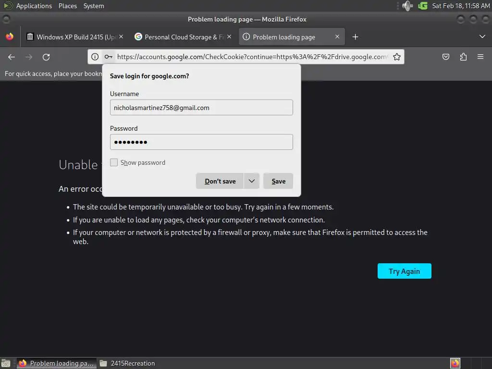Click the green network tray icon
Screen dimensions: 492x369
pos(423,6)
